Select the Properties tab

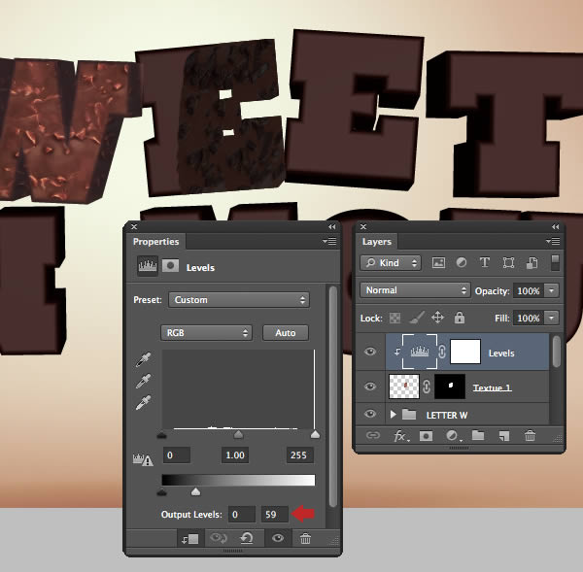[x=155, y=242]
